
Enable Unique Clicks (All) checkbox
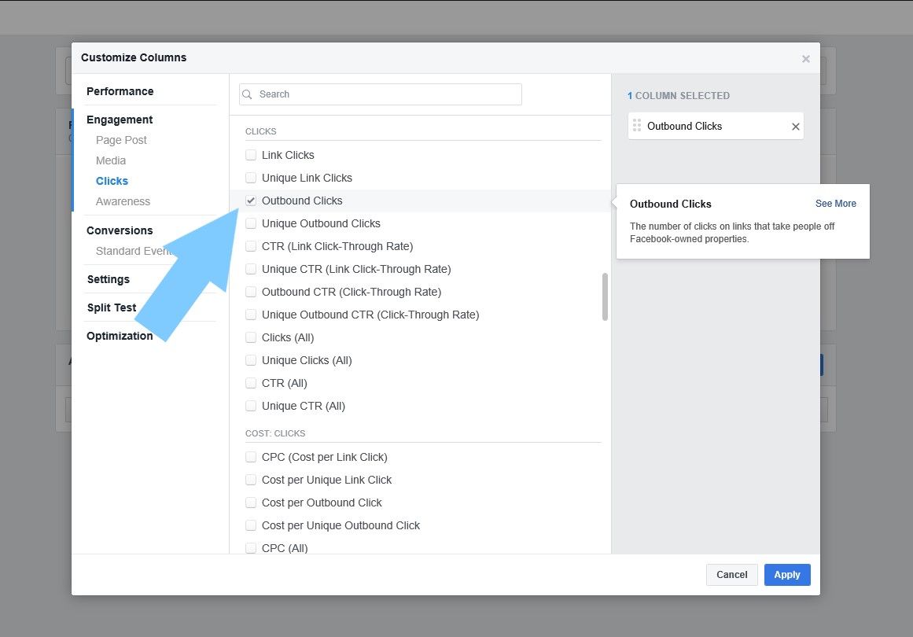pyautogui.click(x=251, y=360)
